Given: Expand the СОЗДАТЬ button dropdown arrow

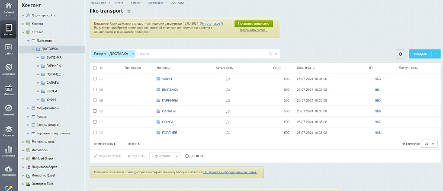Looking at the screenshot, I should (436, 54).
